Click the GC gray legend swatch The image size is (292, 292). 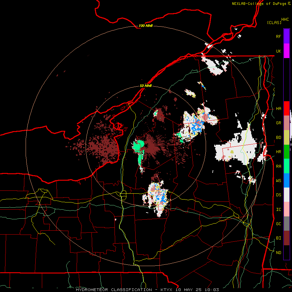point(286,224)
